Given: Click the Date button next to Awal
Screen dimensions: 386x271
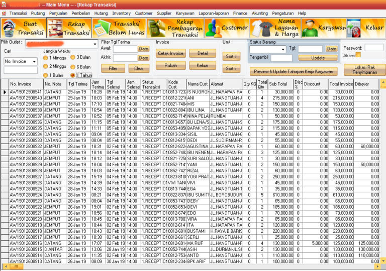Looking at the screenshot, I should coord(143,49).
